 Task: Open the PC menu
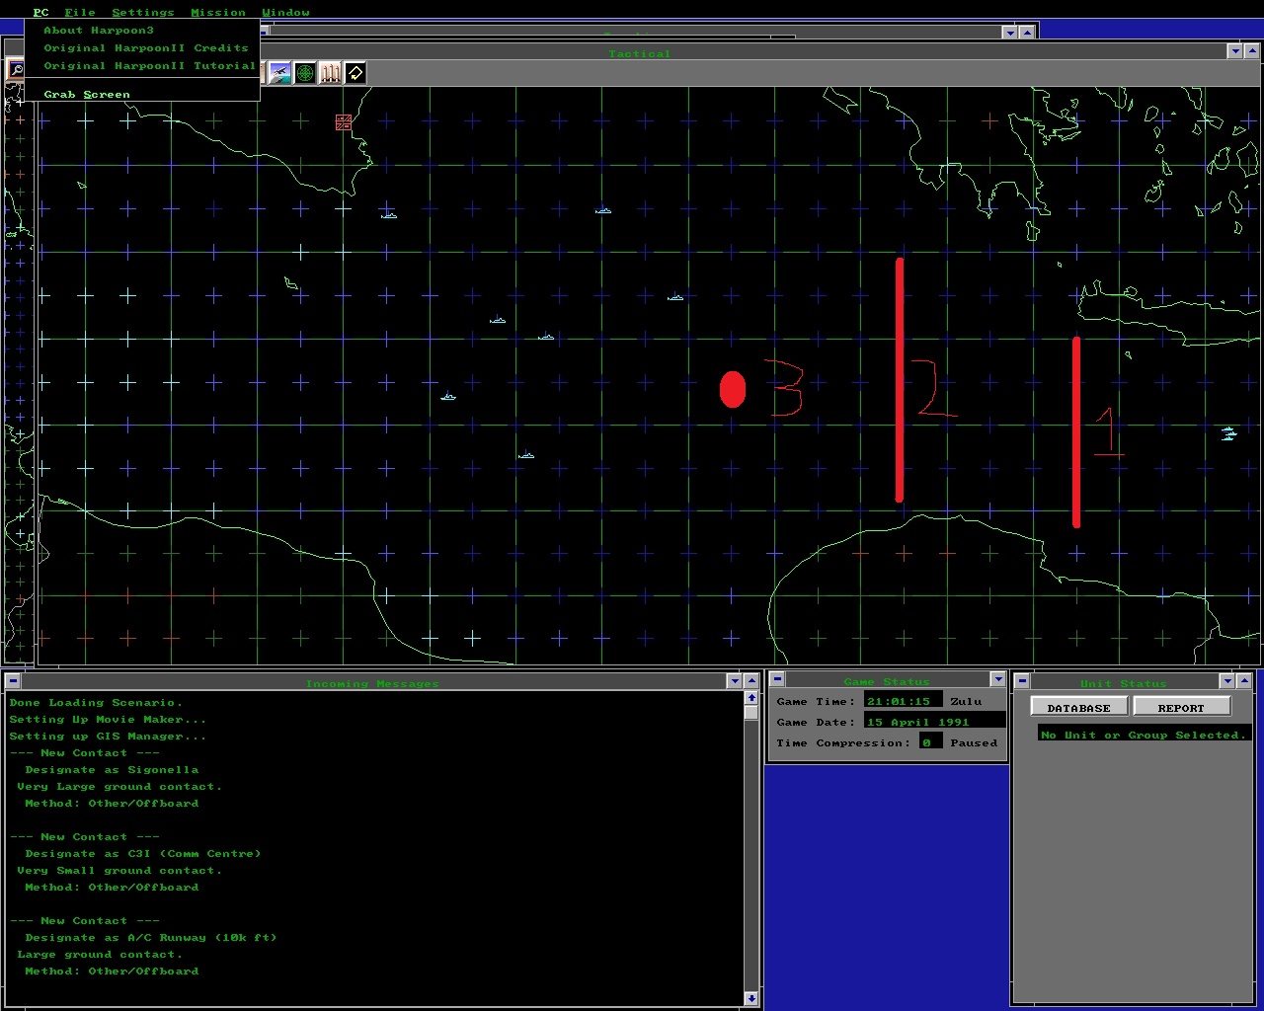(x=40, y=12)
